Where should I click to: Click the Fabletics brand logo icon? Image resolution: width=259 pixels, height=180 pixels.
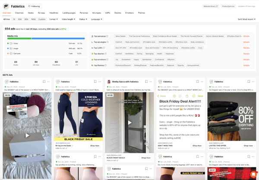click(6, 6)
